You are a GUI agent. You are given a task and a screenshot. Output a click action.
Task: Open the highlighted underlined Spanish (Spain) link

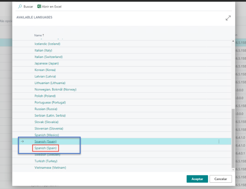pyautogui.click(x=46, y=142)
